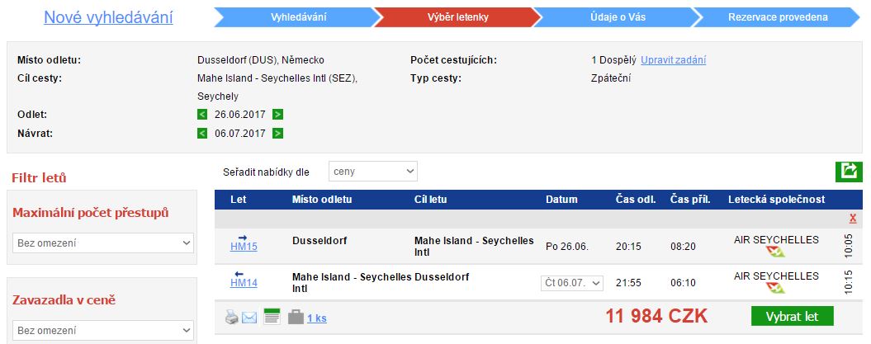The height and width of the screenshot is (344, 871).
Task: Open the Nové vyhledávání link
Action: point(108,18)
